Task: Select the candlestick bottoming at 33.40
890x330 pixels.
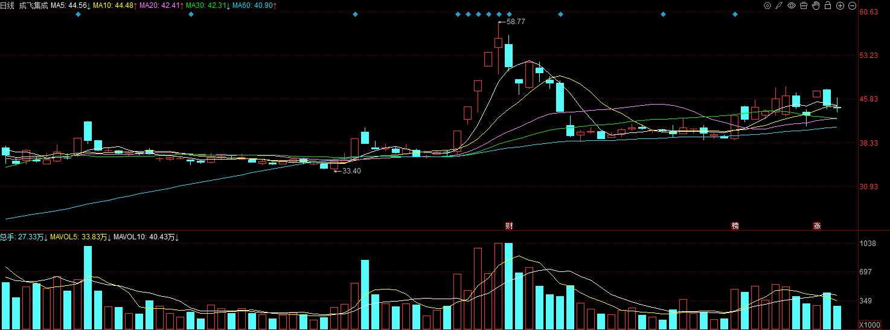Action: 334,166
